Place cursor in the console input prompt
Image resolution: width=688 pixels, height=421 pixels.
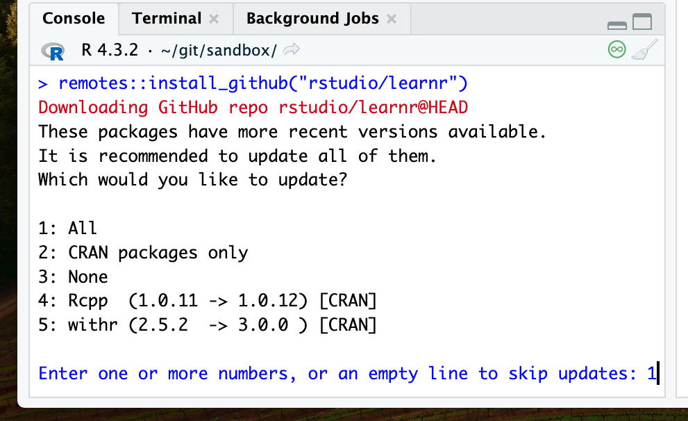point(656,374)
